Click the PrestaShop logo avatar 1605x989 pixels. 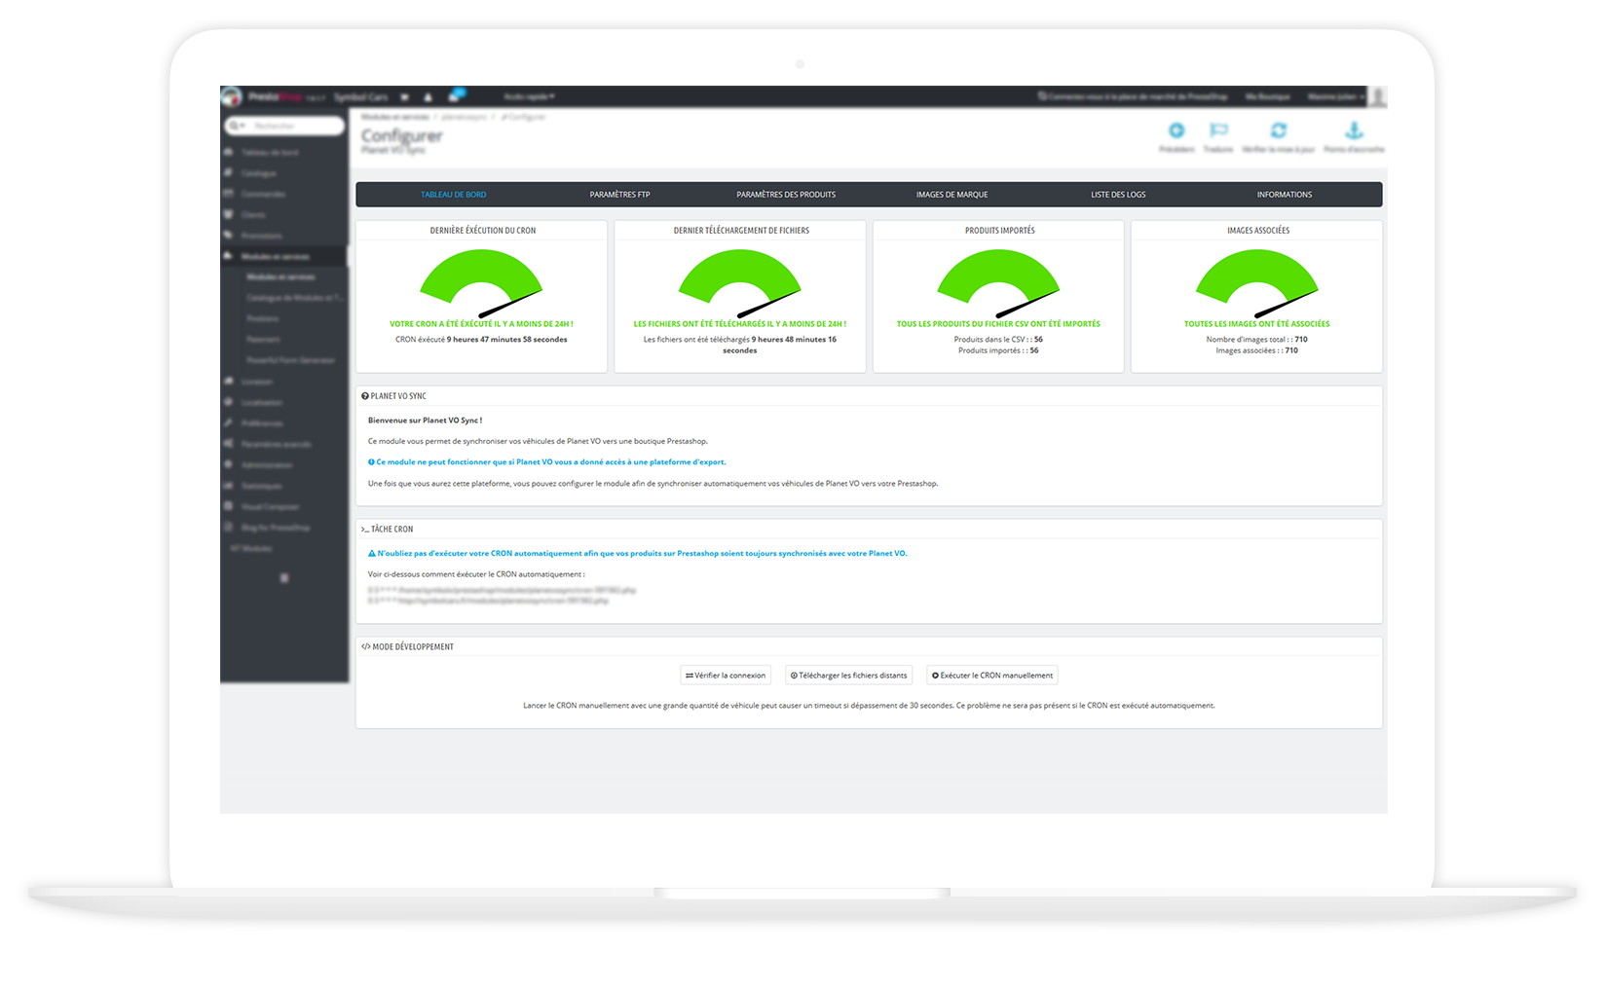(x=232, y=96)
